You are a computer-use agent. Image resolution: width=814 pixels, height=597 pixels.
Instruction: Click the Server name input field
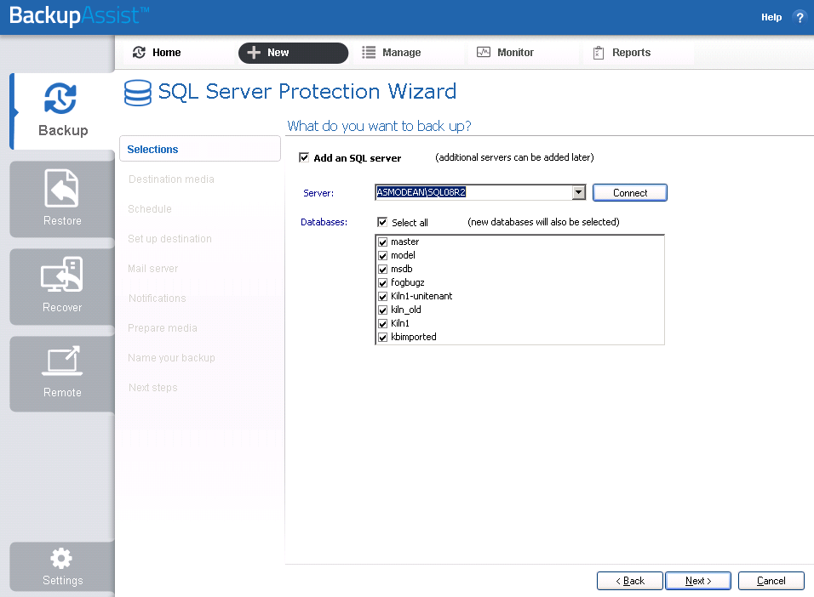click(x=473, y=192)
